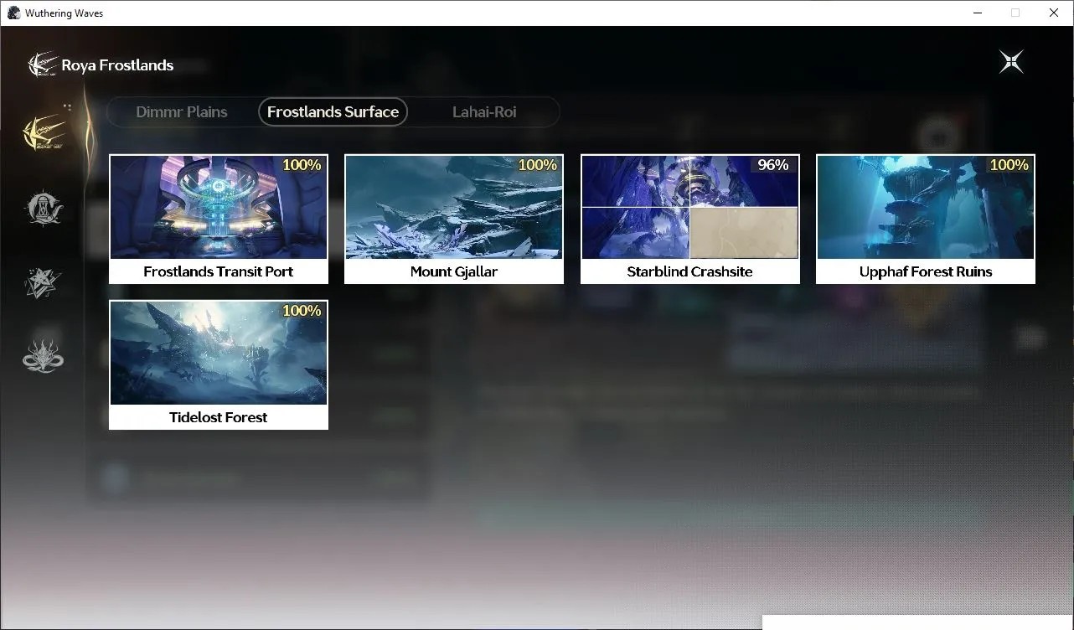Minimize the Wuthering Waves window

978,13
